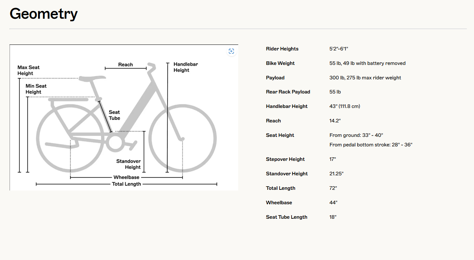Click the Seat Tube Length spec label
The height and width of the screenshot is (260, 474).
(287, 217)
